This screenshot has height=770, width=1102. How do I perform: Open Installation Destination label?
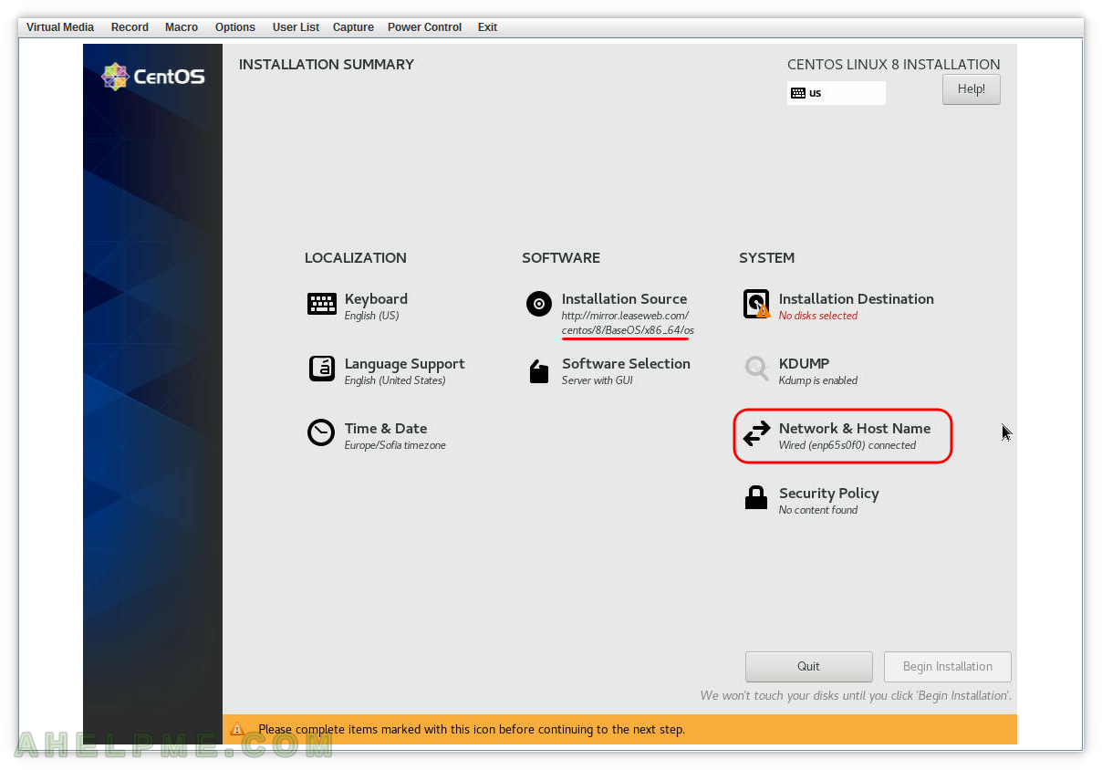pyautogui.click(x=856, y=299)
